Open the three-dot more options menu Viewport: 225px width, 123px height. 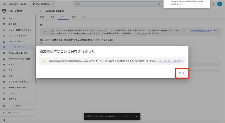coord(214,4)
